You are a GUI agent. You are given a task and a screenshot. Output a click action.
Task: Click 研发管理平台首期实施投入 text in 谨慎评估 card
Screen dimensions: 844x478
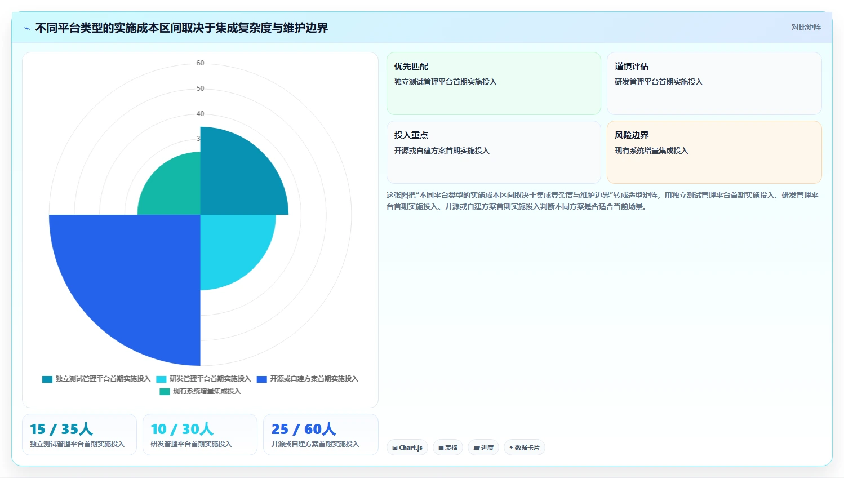coord(659,82)
